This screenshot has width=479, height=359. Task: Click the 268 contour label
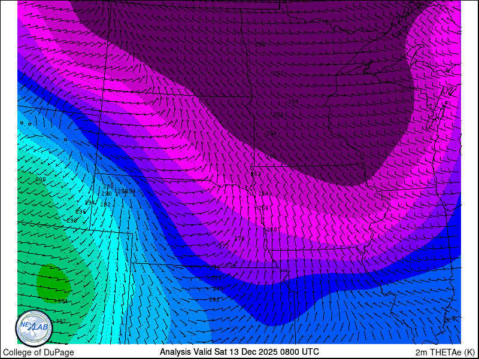pos(272,230)
